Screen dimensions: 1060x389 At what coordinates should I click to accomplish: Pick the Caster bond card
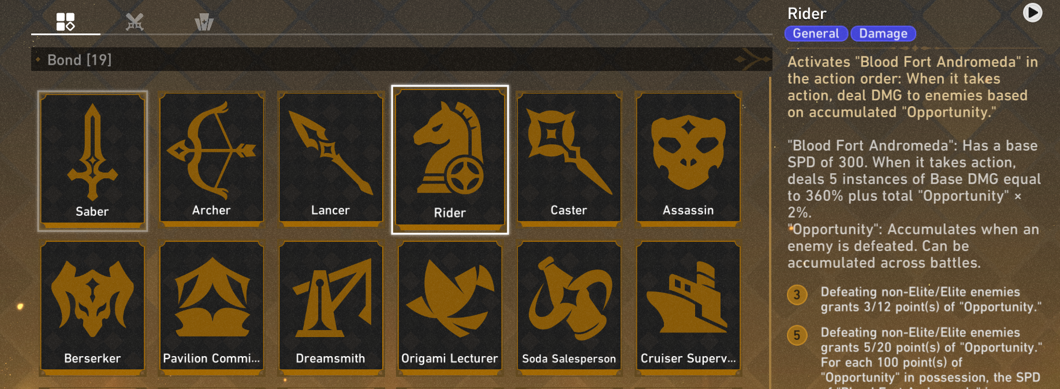(x=569, y=159)
